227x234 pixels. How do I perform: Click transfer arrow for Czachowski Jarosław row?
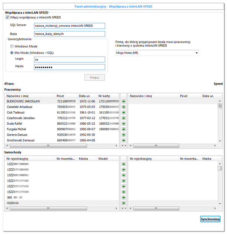click(123, 118)
